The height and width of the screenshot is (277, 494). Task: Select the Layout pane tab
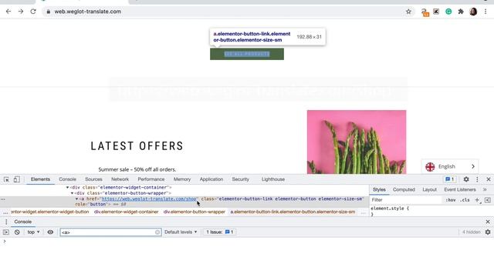pyautogui.click(x=429, y=190)
